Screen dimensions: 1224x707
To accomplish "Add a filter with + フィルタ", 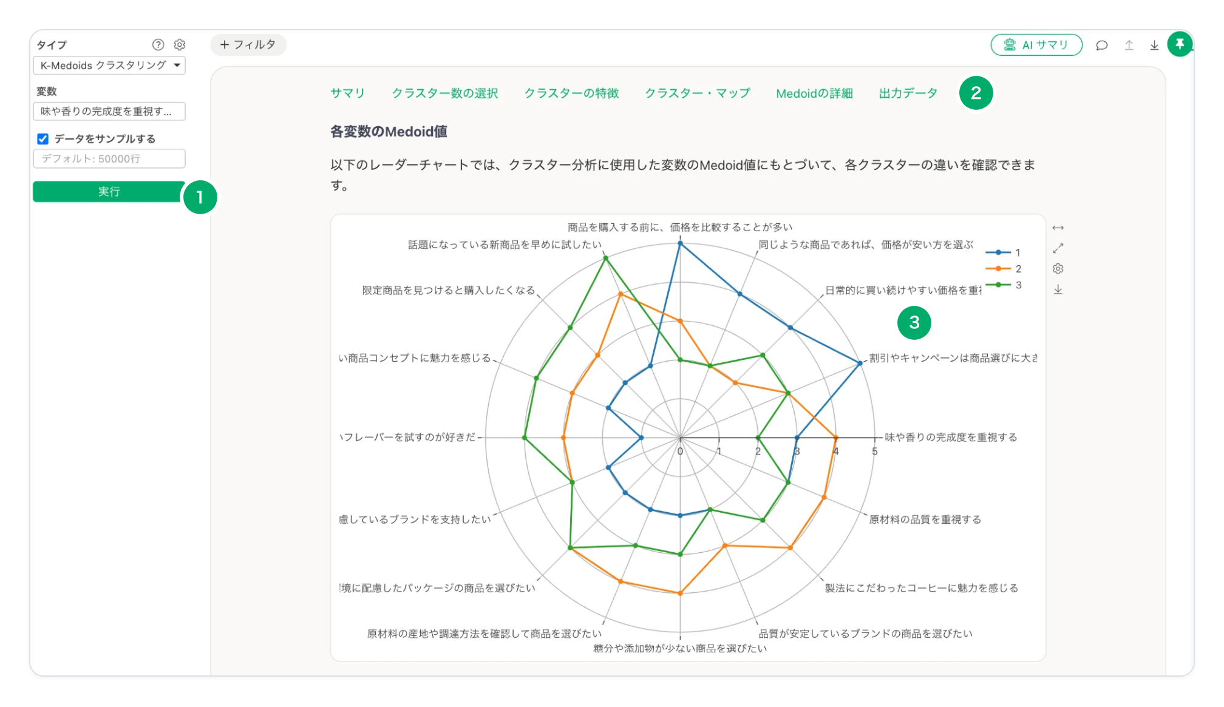I will pyautogui.click(x=248, y=44).
